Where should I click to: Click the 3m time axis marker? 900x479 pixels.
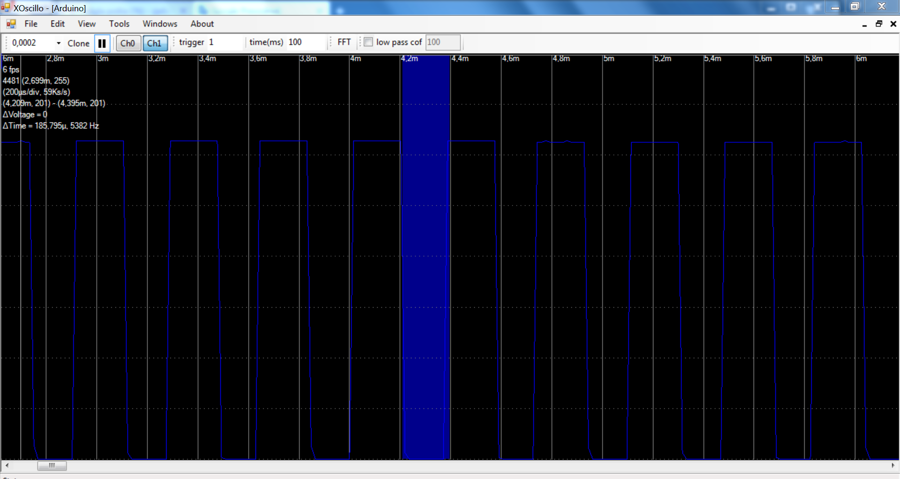coord(103,59)
